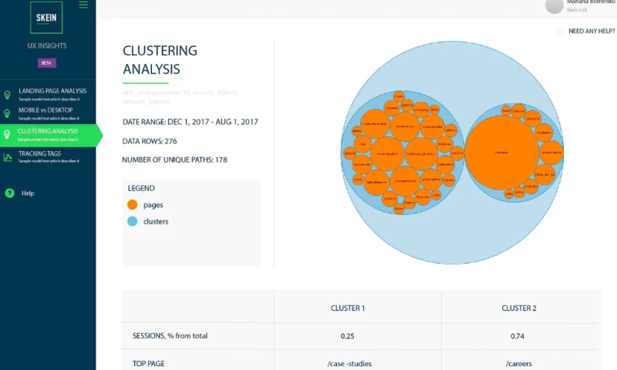The height and width of the screenshot is (370, 617).
Task: Open the Tracking Tags section
Action: tap(40, 154)
